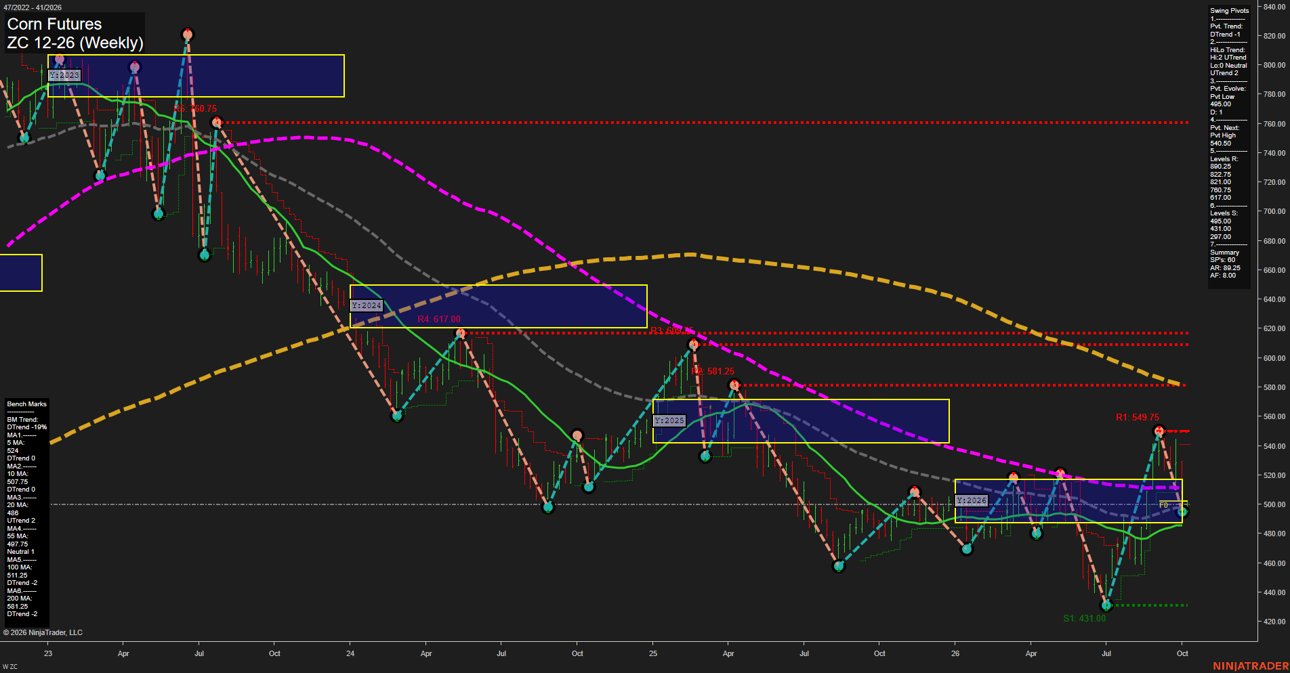Click the "200 MA:" label in Bench Marks

tap(19, 599)
